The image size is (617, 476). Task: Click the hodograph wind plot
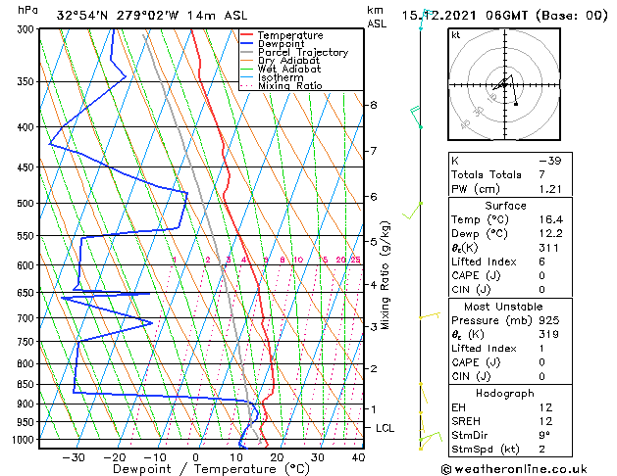coord(504,84)
